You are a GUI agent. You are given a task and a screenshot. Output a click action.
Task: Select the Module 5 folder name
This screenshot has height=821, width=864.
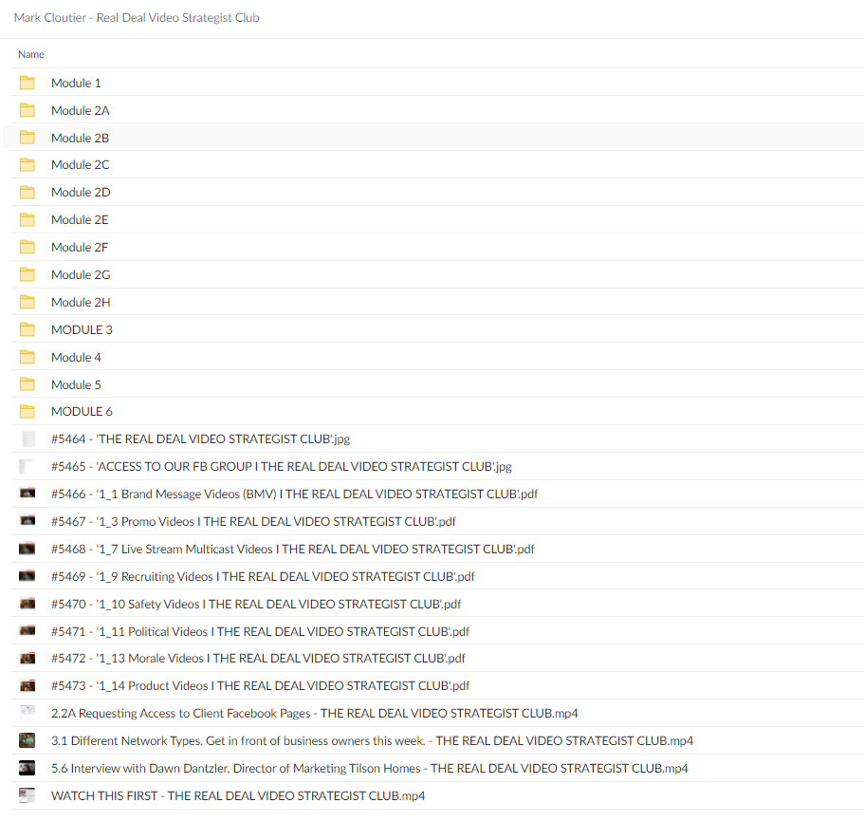[76, 384]
